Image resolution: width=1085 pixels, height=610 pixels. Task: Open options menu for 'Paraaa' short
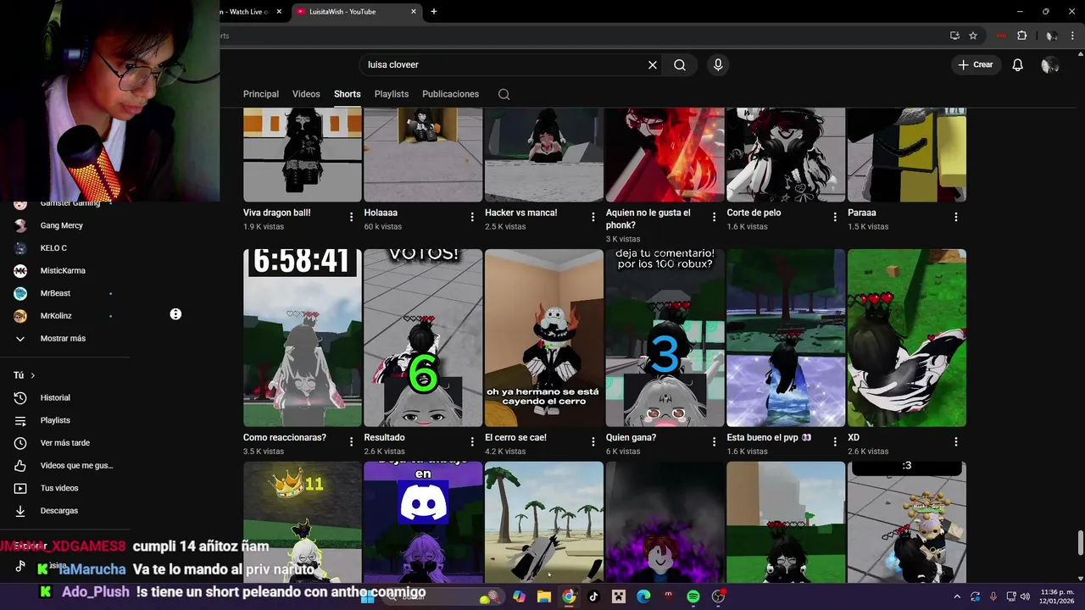tap(956, 217)
